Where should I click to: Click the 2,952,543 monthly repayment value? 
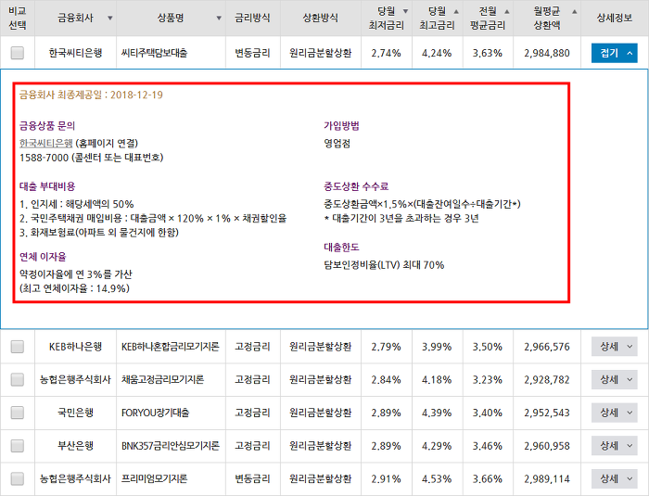[547, 413]
